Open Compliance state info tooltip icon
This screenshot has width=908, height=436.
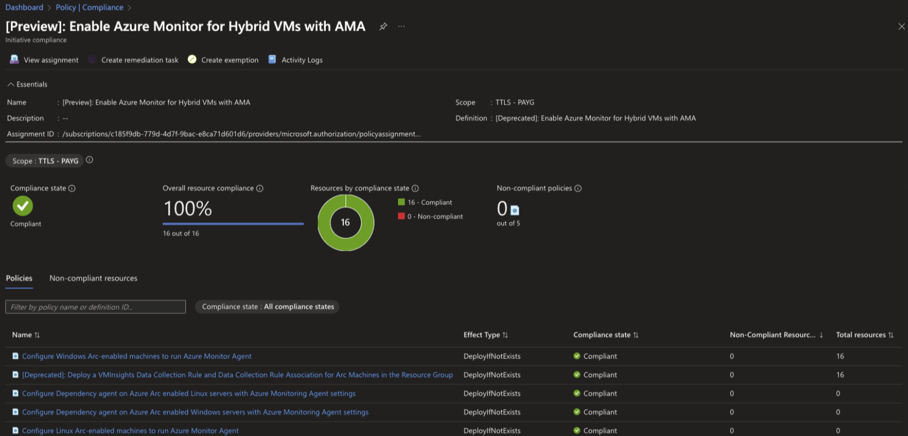coord(72,188)
